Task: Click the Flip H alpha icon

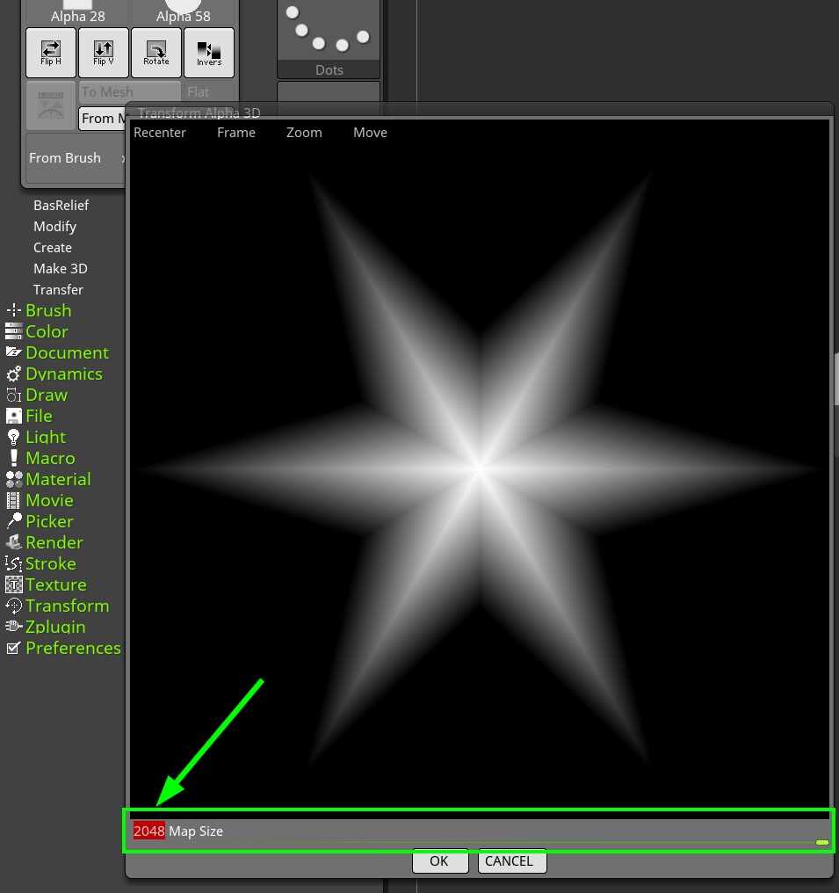Action: coord(51,53)
